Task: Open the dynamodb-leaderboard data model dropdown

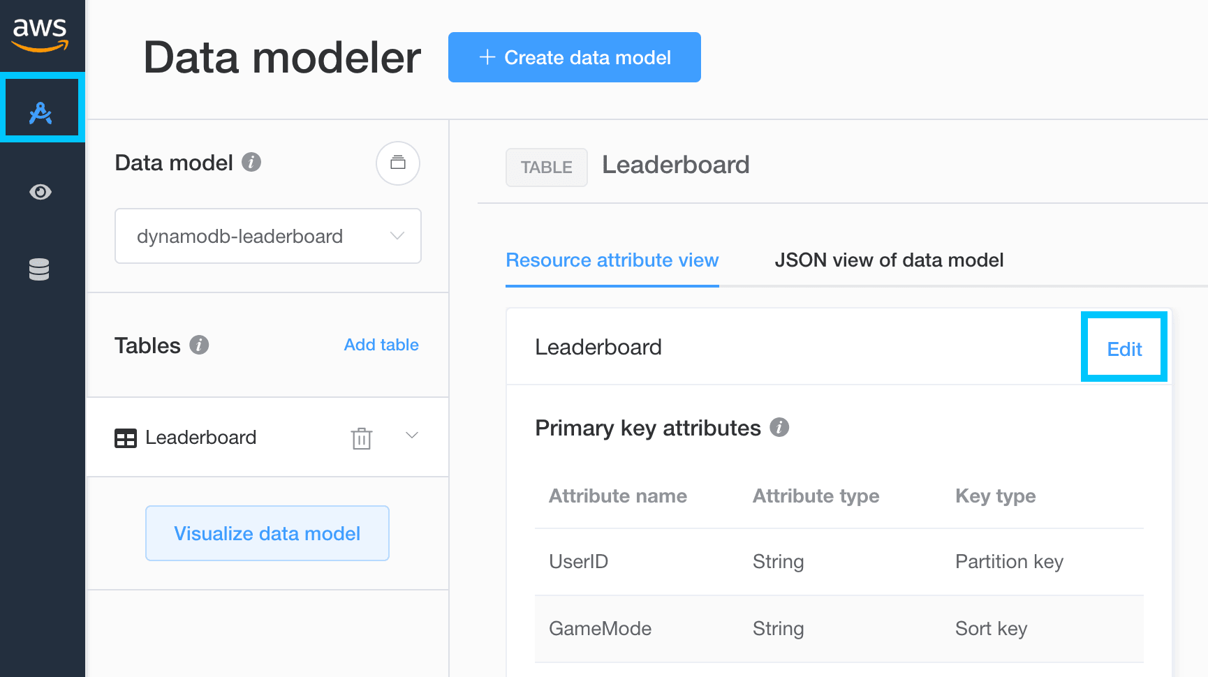Action: (x=267, y=236)
